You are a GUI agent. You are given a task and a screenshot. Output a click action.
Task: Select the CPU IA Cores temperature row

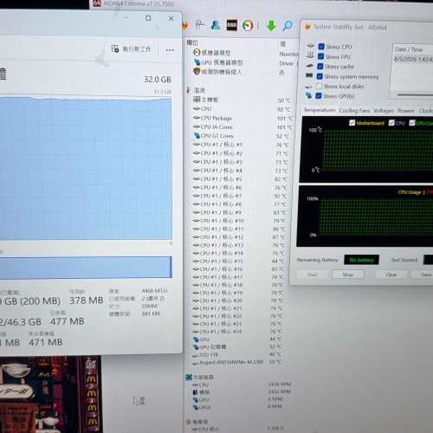point(242,126)
